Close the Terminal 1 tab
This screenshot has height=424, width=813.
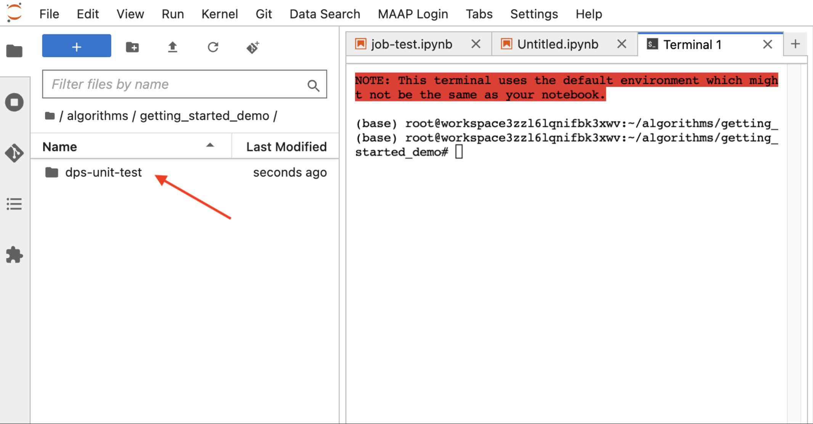[x=768, y=45]
